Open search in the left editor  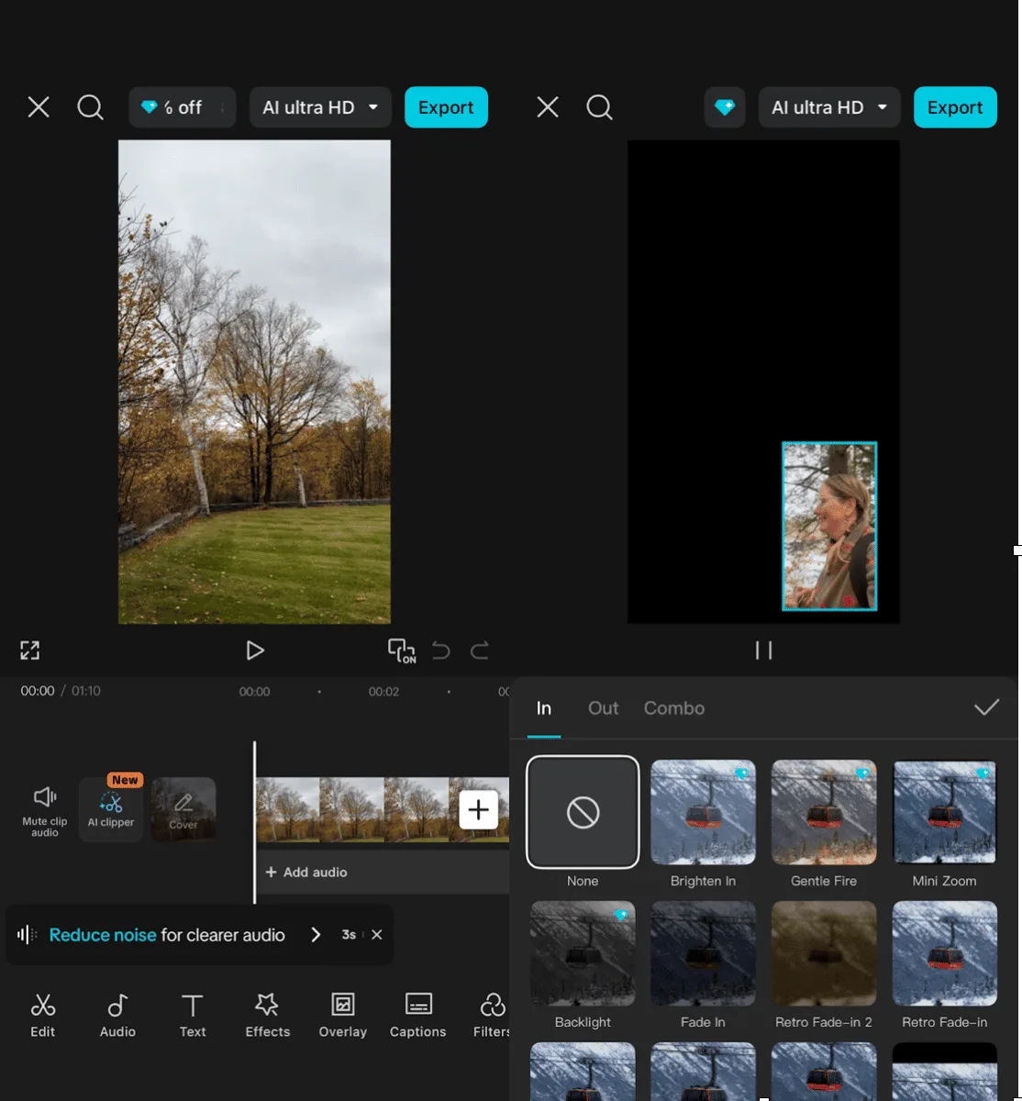pos(90,107)
